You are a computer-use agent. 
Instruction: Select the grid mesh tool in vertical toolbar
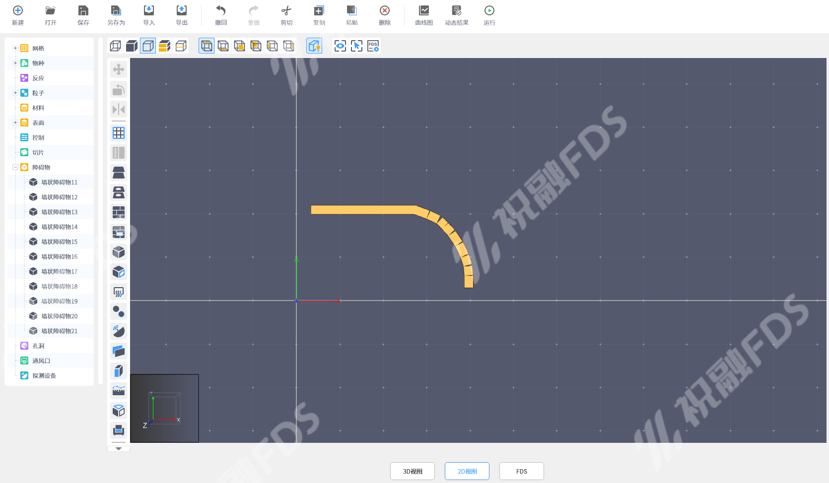point(119,133)
